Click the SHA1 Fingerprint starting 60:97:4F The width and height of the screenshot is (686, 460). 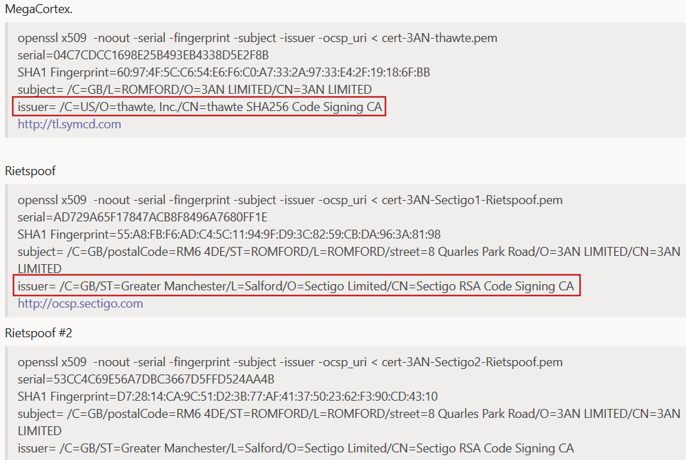click(224, 72)
